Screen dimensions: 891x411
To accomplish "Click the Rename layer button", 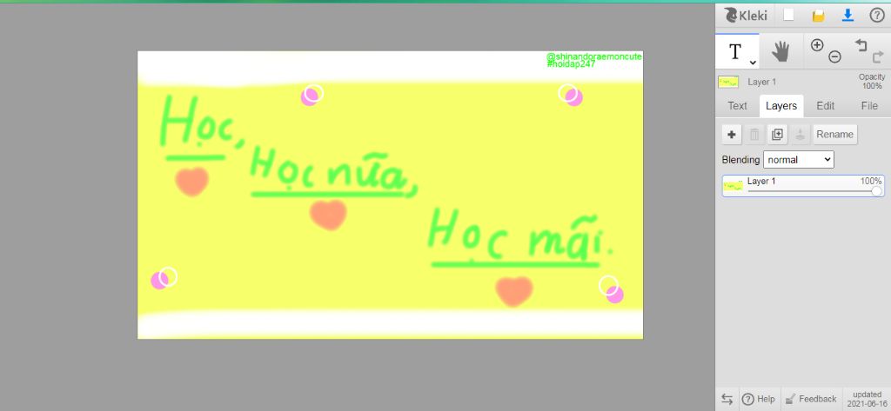I will click(x=834, y=135).
